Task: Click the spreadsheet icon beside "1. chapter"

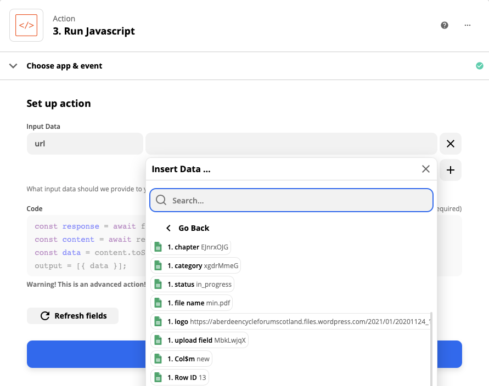Action: [158, 247]
